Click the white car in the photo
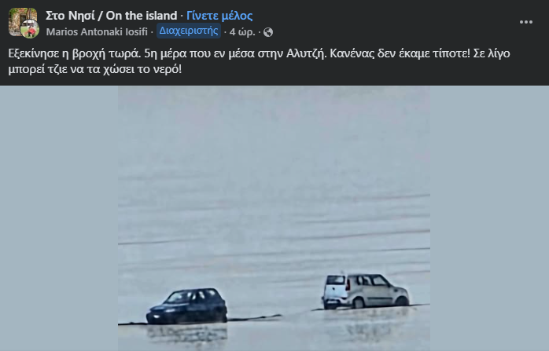The height and width of the screenshot is (351, 549). [x=366, y=291]
